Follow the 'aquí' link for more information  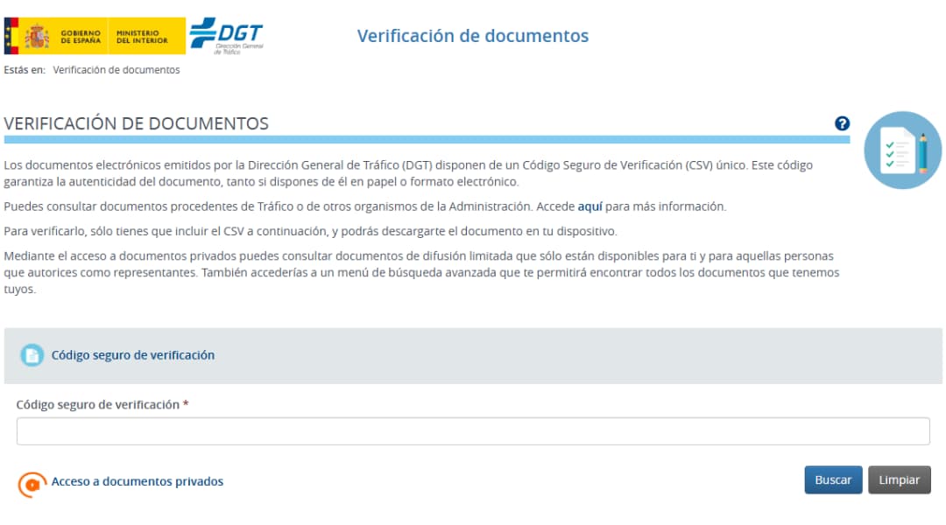[x=590, y=206]
